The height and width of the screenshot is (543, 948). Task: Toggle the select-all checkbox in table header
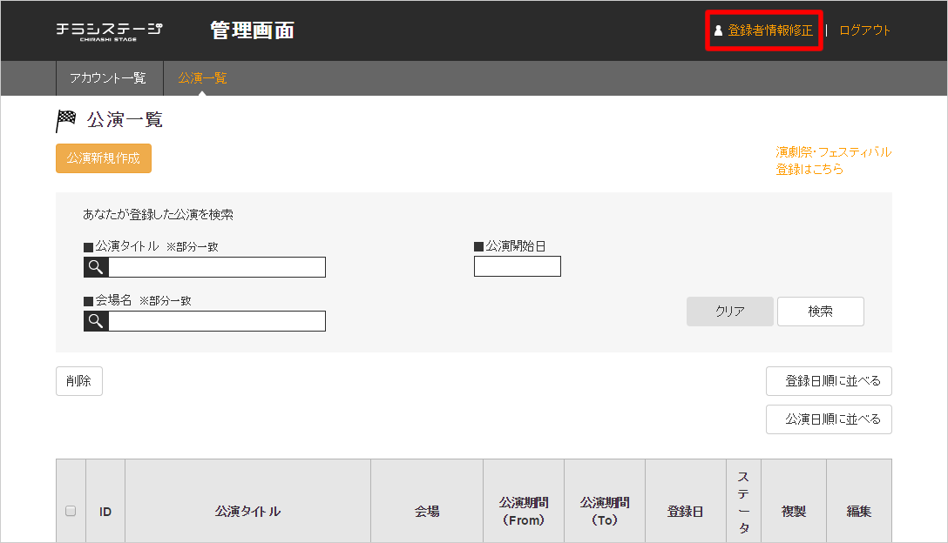[x=71, y=511]
